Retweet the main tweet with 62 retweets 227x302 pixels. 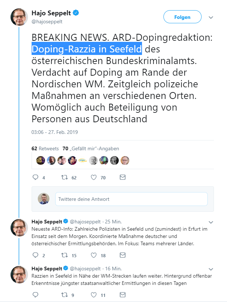[x=64, y=177]
